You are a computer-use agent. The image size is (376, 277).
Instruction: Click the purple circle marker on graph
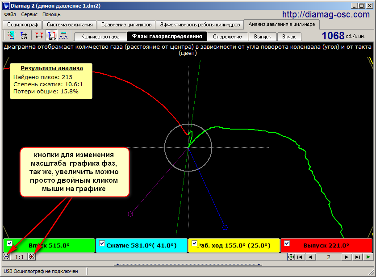point(130,214)
